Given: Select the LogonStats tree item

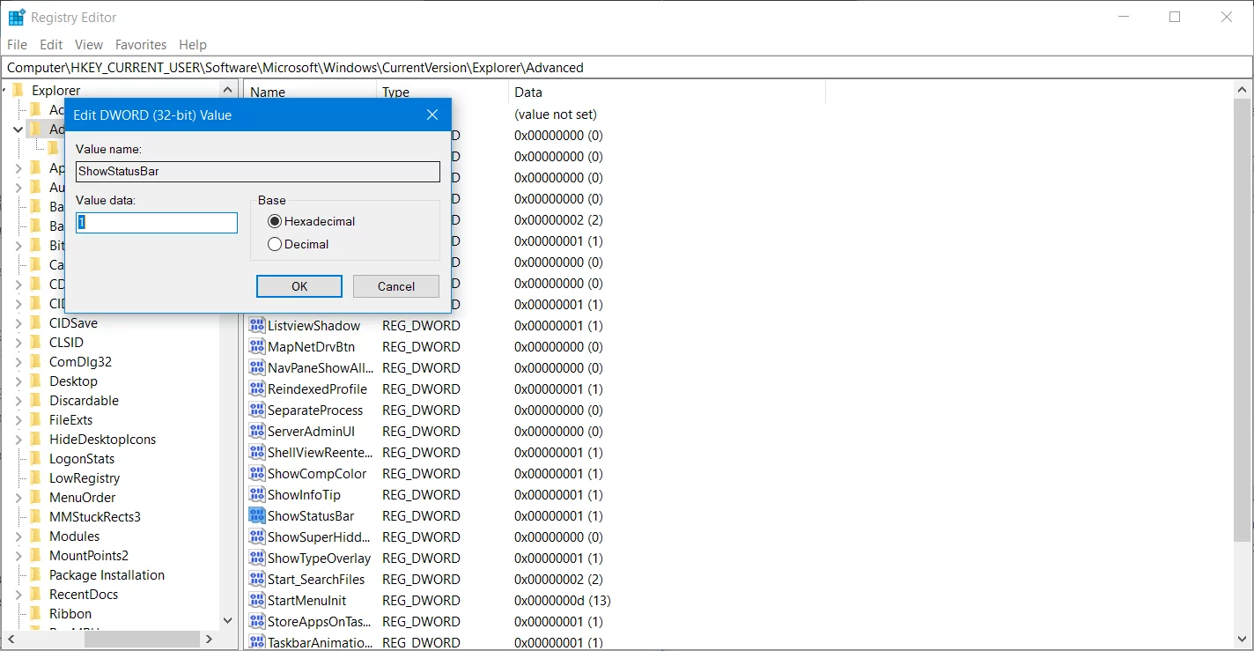Looking at the screenshot, I should pyautogui.click(x=82, y=458).
